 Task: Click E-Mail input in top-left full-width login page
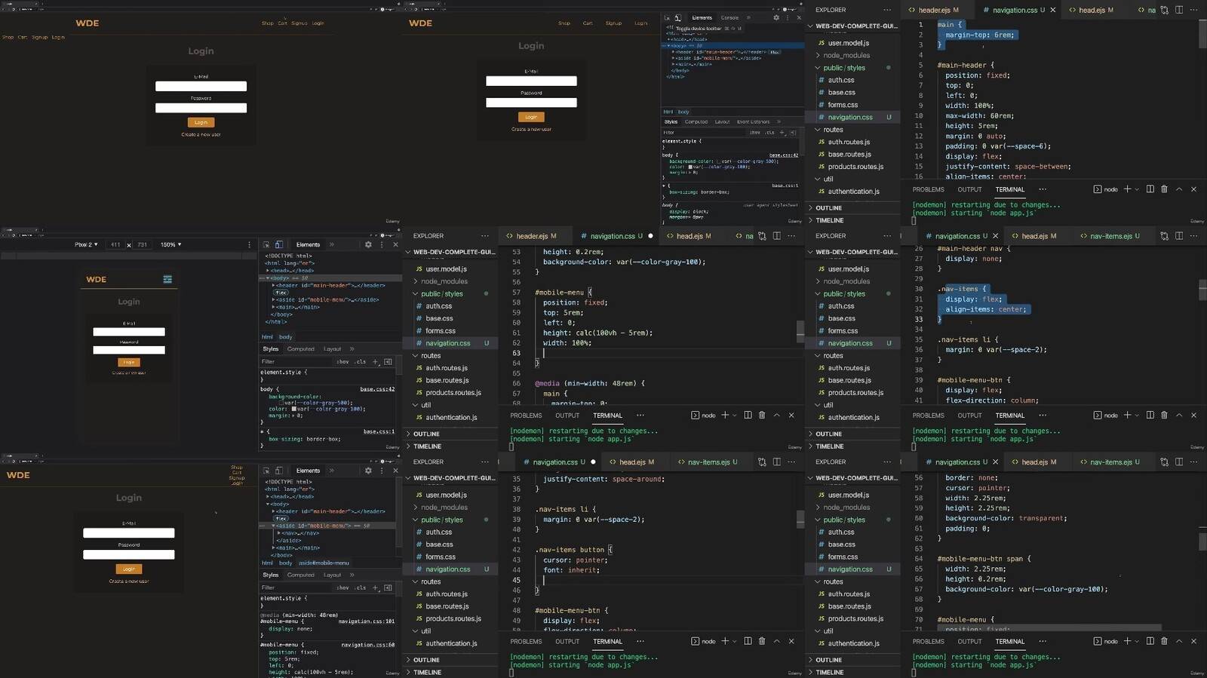(201, 86)
